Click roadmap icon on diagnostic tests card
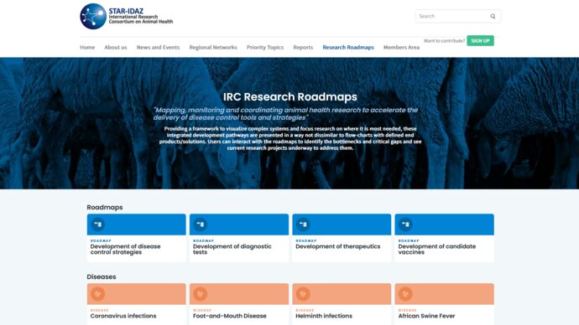This screenshot has height=325, width=579. [x=201, y=224]
